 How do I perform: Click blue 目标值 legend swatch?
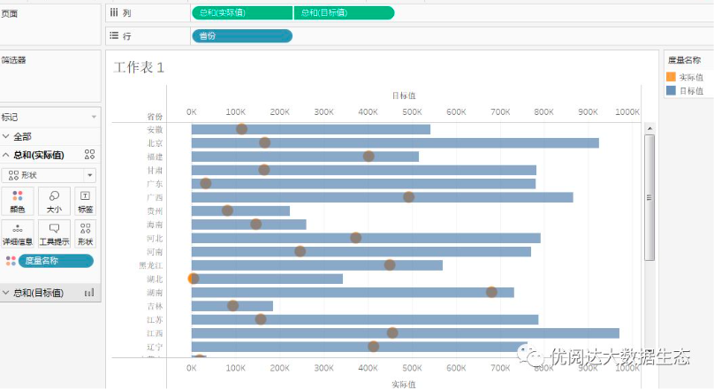[671, 90]
